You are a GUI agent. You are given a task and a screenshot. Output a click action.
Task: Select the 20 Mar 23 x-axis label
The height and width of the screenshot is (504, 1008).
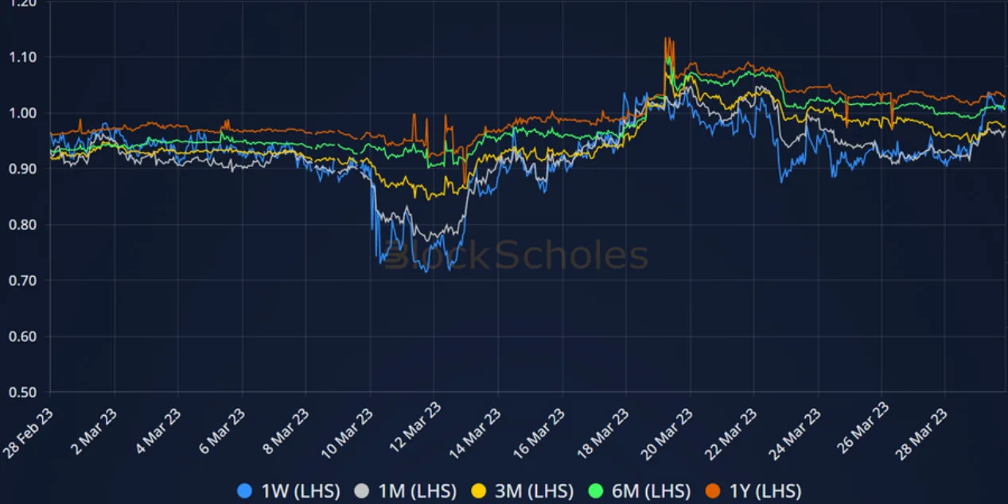coord(667,432)
